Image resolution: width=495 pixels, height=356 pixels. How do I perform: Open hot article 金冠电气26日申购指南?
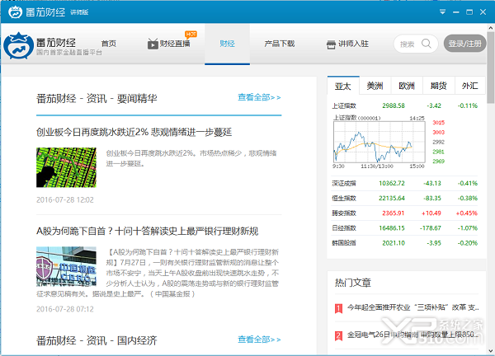413,335
